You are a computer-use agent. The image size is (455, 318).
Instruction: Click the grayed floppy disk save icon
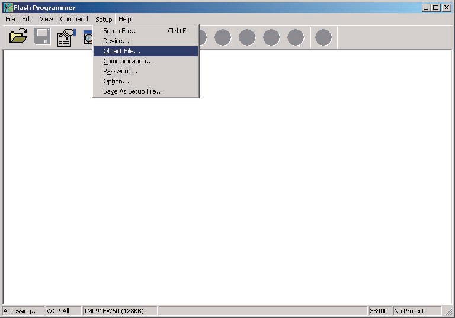42,36
